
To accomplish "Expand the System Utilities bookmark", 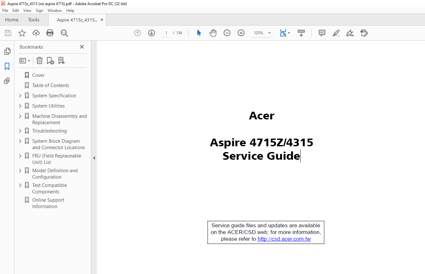I will [x=20, y=106].
